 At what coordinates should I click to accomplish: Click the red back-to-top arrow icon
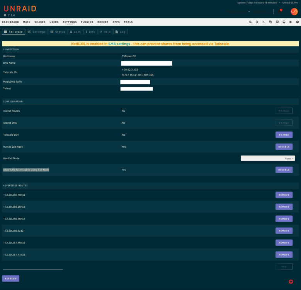pyautogui.click(x=291, y=281)
